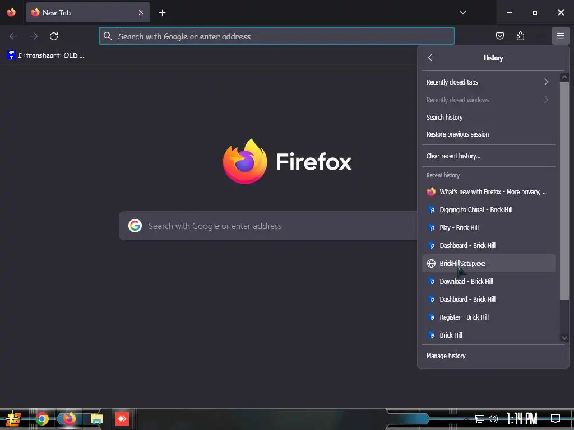The image size is (574, 430).
Task: Open the plain Brick Hill history entry
Action: tap(488, 335)
